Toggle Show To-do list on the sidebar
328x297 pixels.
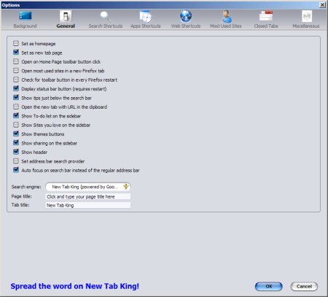(x=16, y=116)
